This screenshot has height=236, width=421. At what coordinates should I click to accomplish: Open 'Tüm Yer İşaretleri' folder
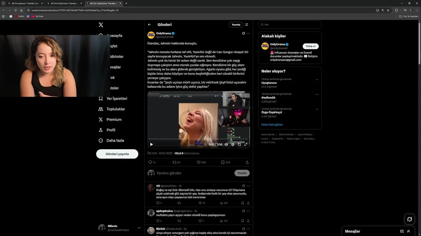(x=409, y=16)
